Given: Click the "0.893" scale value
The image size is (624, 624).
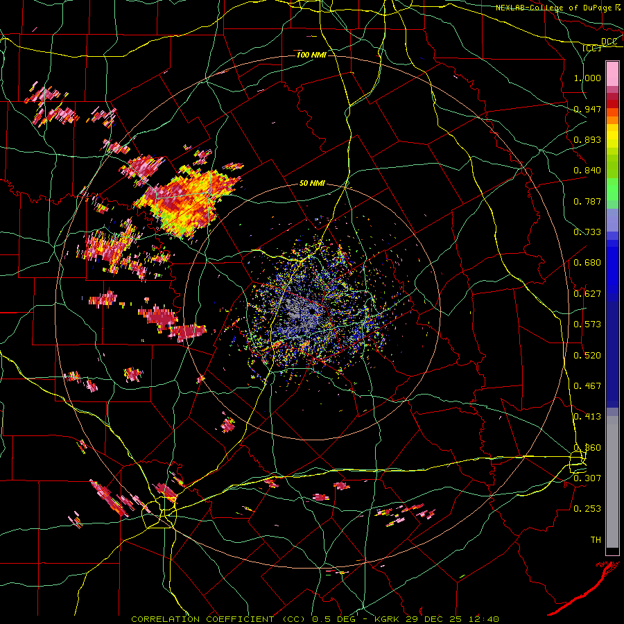Looking at the screenshot, I should tap(587, 139).
